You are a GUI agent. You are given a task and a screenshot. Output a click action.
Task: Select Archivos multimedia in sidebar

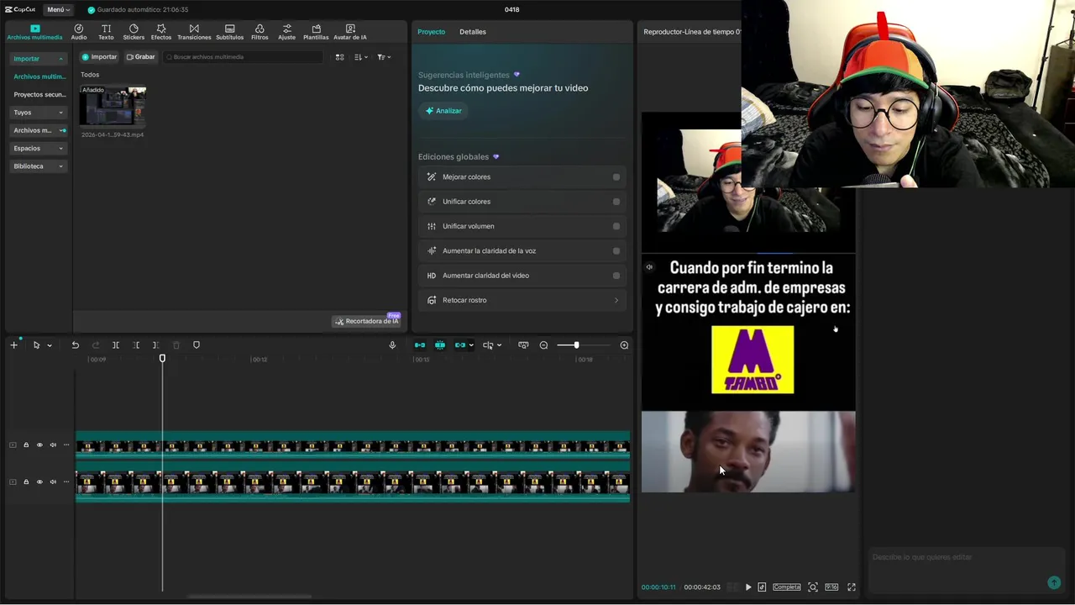click(39, 76)
